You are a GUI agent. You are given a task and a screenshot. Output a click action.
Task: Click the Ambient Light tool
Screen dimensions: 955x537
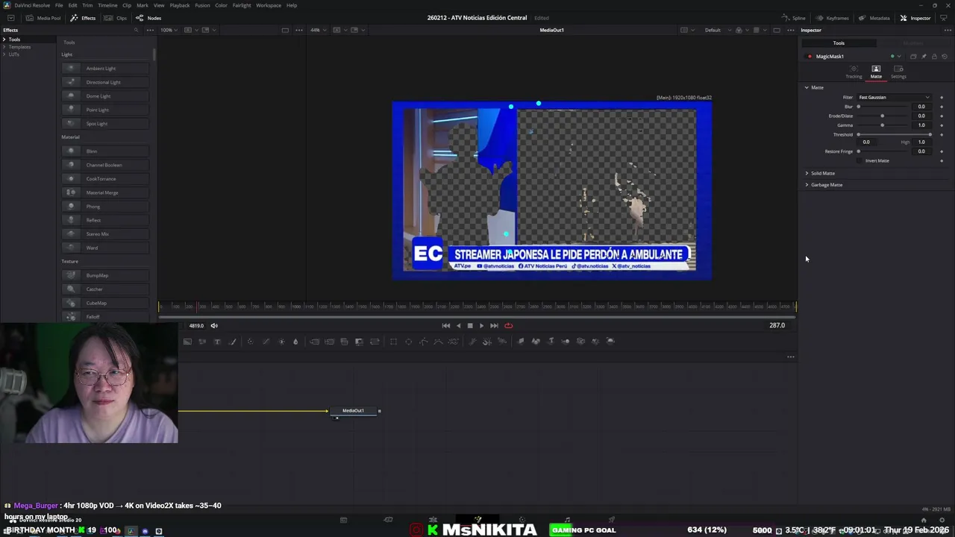pyautogui.click(x=105, y=69)
